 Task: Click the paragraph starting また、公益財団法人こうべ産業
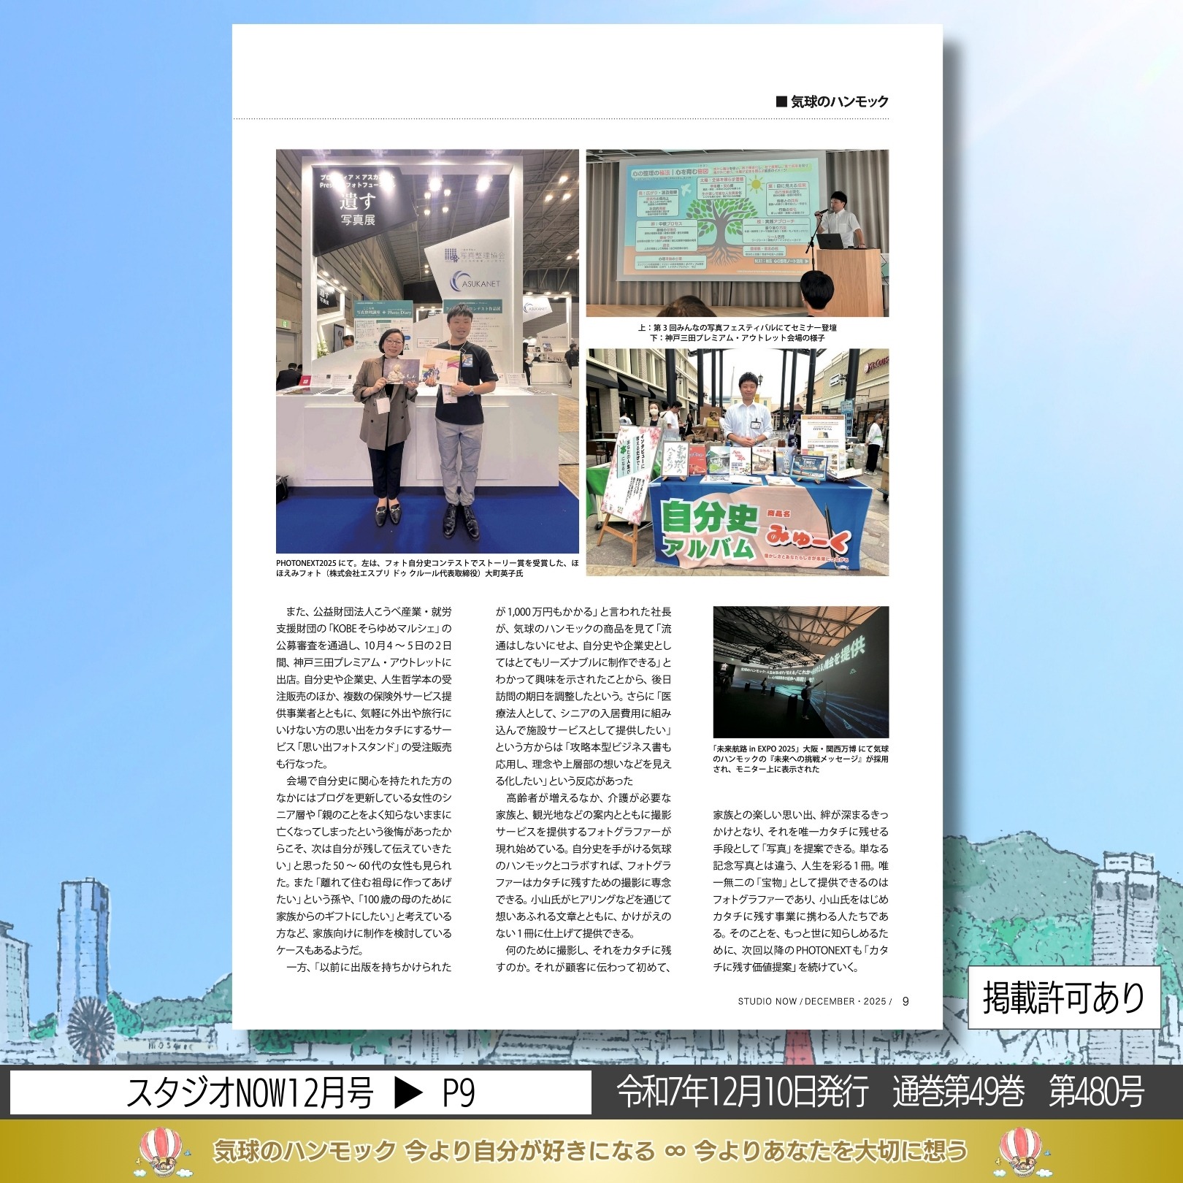tap(364, 688)
